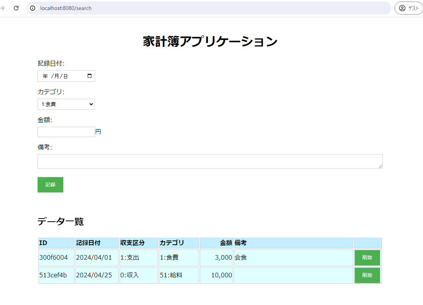Focus the 備考 text area

(210, 161)
